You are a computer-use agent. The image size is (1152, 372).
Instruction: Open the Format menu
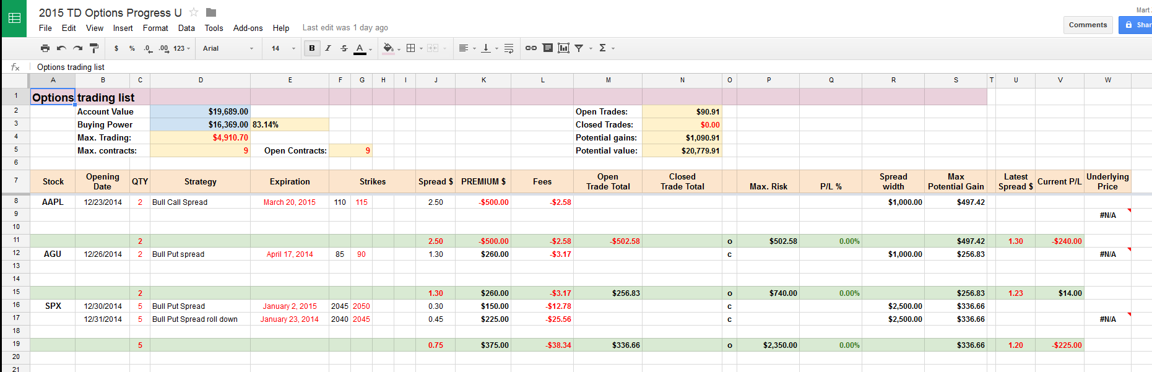point(155,28)
